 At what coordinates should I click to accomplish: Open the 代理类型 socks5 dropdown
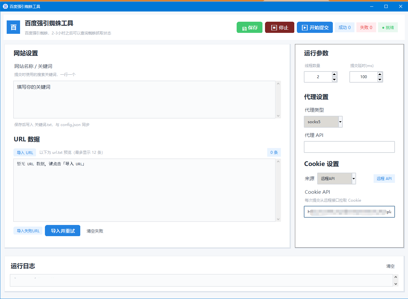(323, 122)
